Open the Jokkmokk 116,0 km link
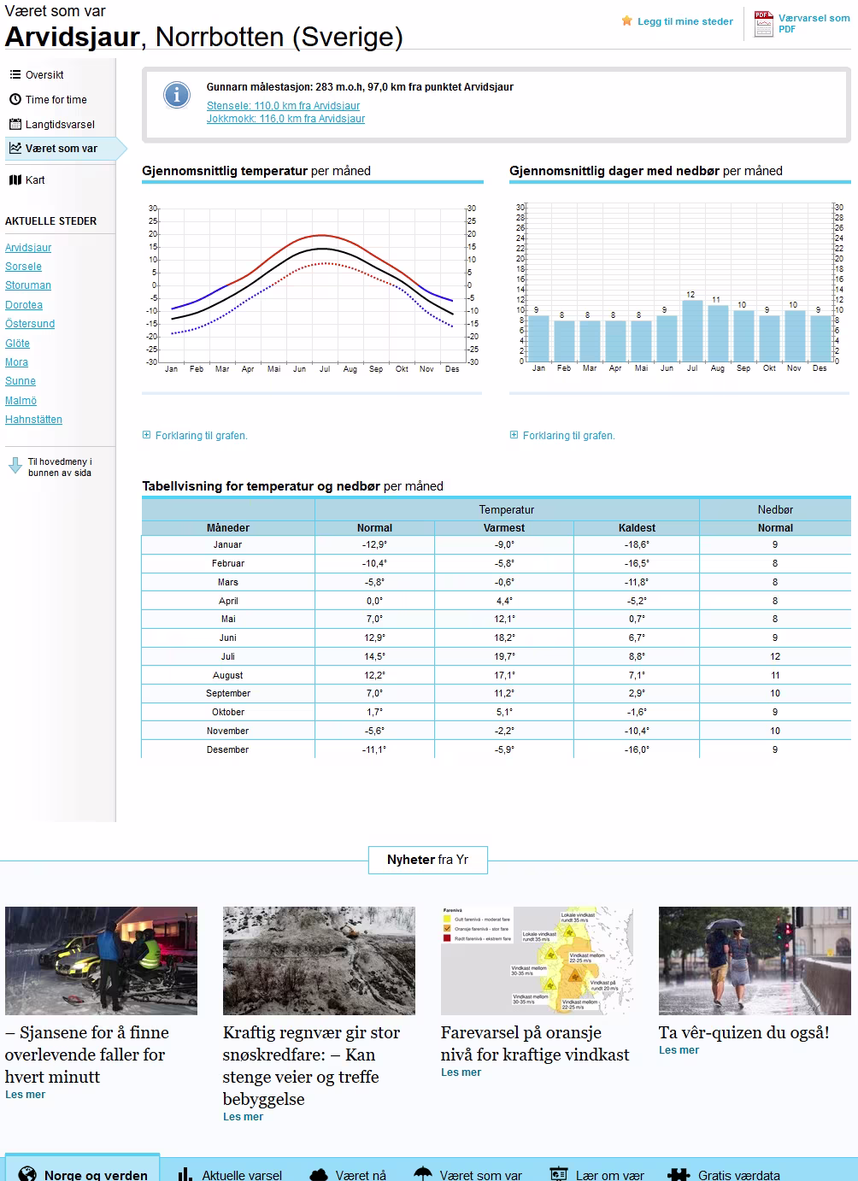858x1181 pixels. coord(285,119)
